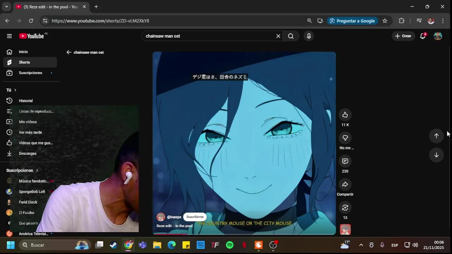Open the YouTube account avatar menu
Viewport: 452px width, 254px height.
(x=438, y=36)
